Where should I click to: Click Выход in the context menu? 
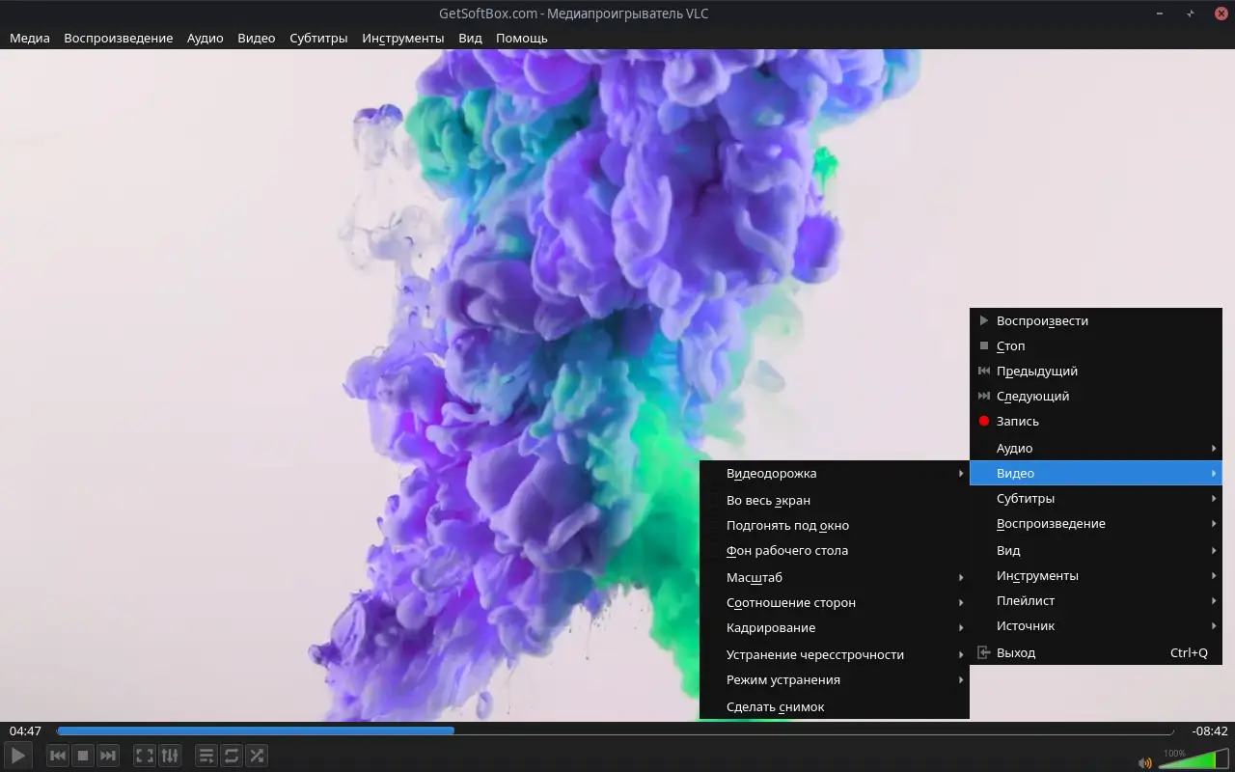point(1016,652)
